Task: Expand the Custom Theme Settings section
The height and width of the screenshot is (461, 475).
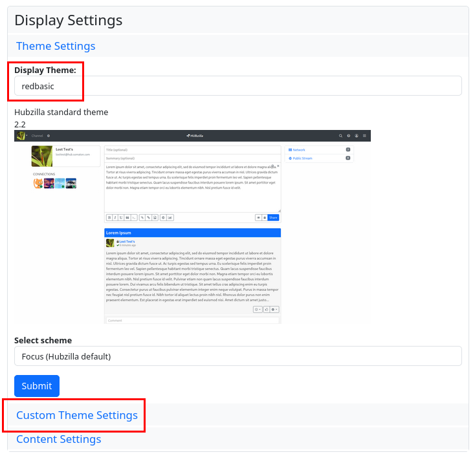Action: pos(77,415)
